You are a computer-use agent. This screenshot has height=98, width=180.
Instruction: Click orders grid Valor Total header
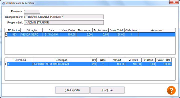click(x=117, y=30)
